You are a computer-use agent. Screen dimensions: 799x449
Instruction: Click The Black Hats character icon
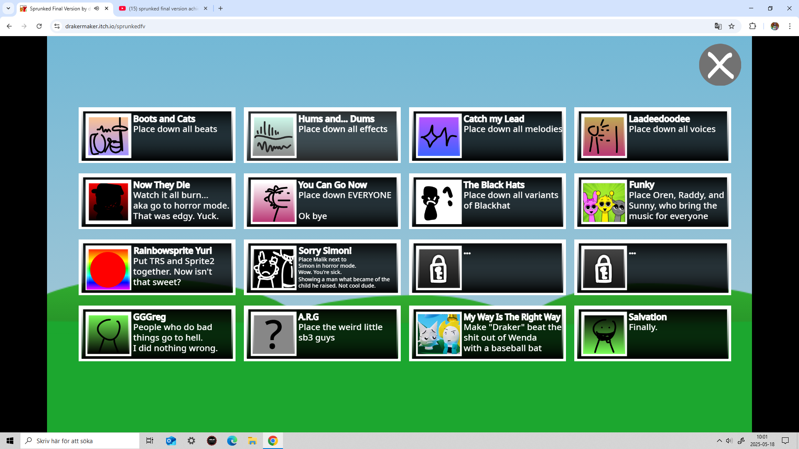[x=439, y=202]
